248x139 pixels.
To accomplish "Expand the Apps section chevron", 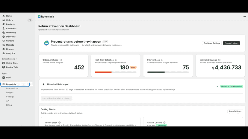I will coord(8,73).
